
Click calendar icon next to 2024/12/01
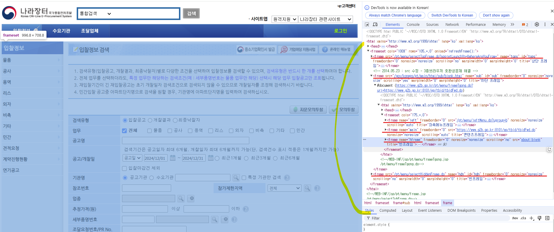173,158
